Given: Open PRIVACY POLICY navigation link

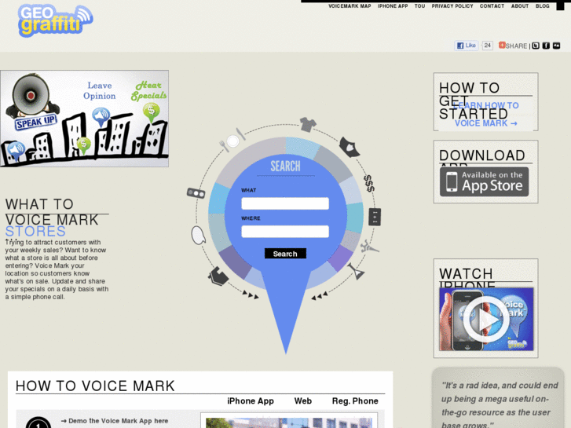Looking at the screenshot, I should [452, 6].
